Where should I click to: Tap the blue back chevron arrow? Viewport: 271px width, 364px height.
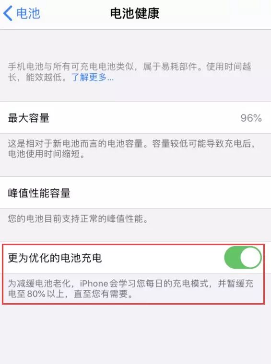pos(8,13)
